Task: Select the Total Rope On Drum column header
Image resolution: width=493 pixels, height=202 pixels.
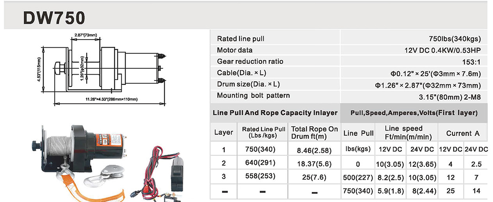Action: point(315,132)
